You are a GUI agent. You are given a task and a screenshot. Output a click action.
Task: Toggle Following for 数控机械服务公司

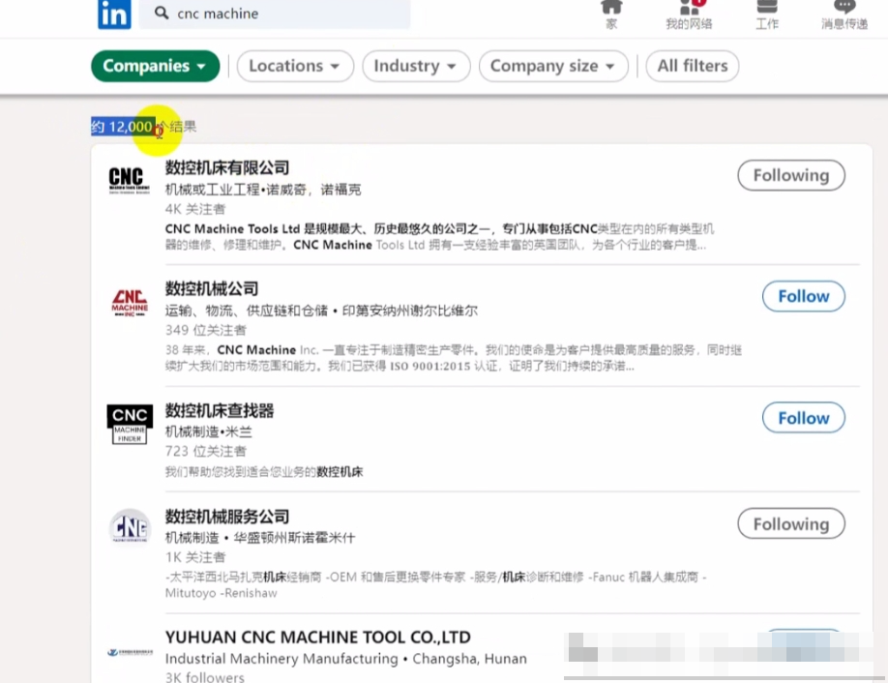[791, 524]
